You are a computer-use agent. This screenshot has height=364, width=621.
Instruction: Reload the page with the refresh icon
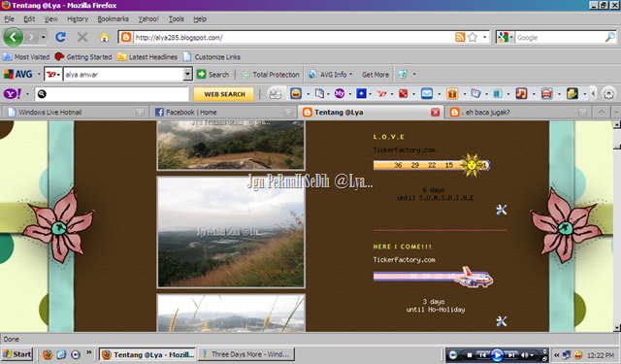[x=60, y=37]
